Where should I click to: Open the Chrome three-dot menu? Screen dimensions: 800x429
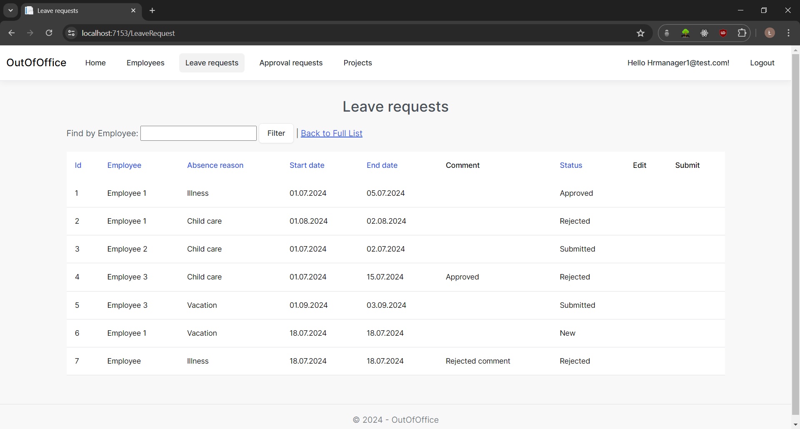click(x=788, y=33)
